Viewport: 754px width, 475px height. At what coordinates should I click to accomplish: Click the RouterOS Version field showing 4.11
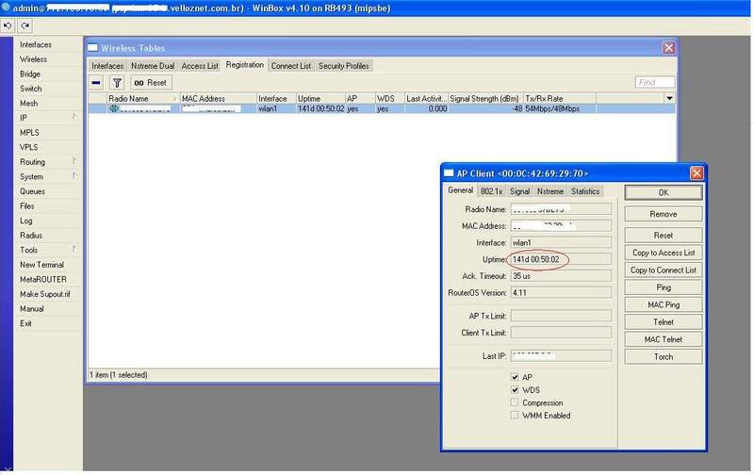click(x=561, y=292)
